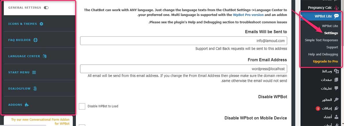
Task: Click the WPBot Lite chat bubble icon
Action: pos(336,16)
